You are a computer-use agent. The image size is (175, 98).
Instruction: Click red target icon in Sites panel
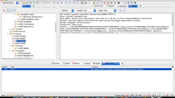4,11
